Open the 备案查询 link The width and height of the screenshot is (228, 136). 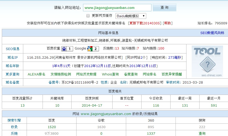tap(131, 74)
